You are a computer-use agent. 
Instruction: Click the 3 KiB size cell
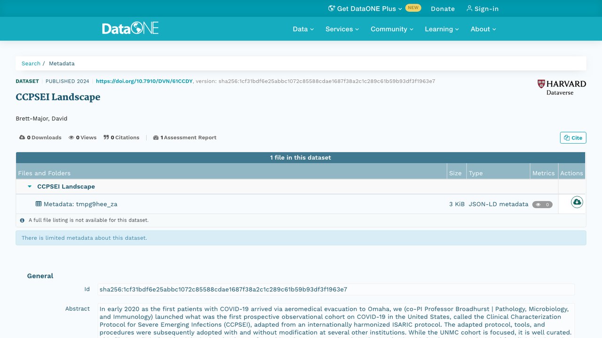pyautogui.click(x=457, y=204)
